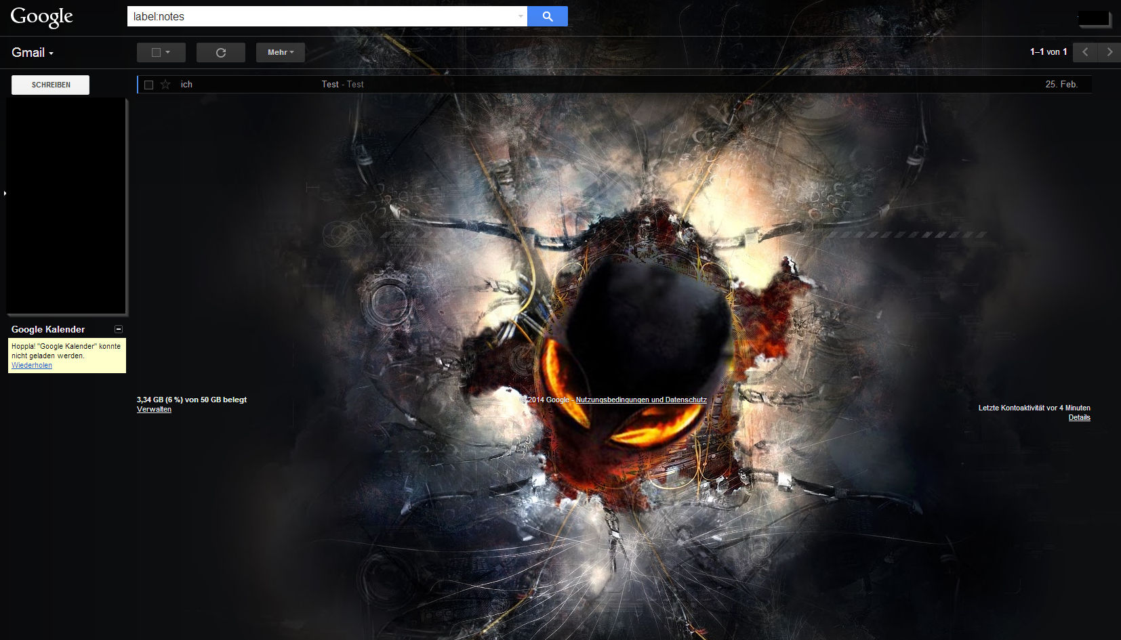The width and height of the screenshot is (1121, 640).
Task: Click the date 25. Feb.
Action: [1061, 84]
